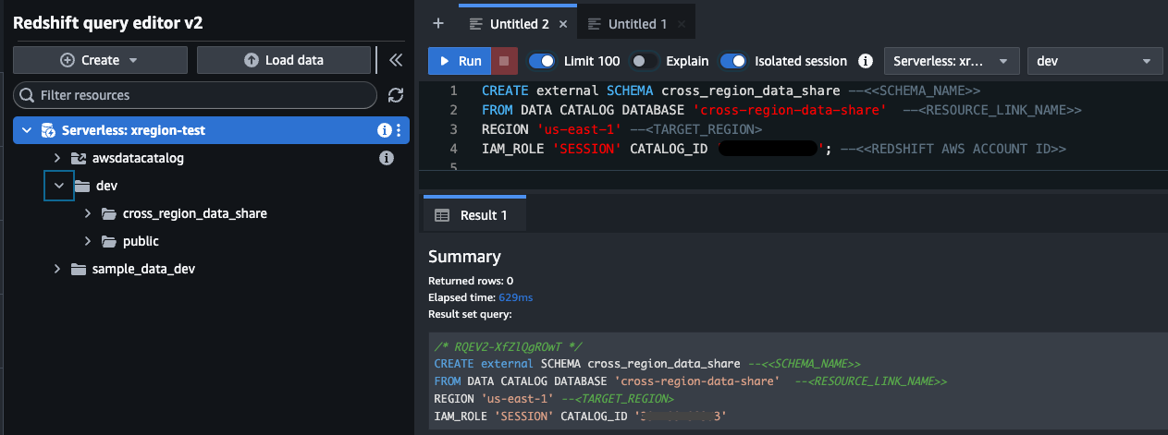Toggle the Limit 100 switch
The image size is (1168, 435).
(542, 61)
